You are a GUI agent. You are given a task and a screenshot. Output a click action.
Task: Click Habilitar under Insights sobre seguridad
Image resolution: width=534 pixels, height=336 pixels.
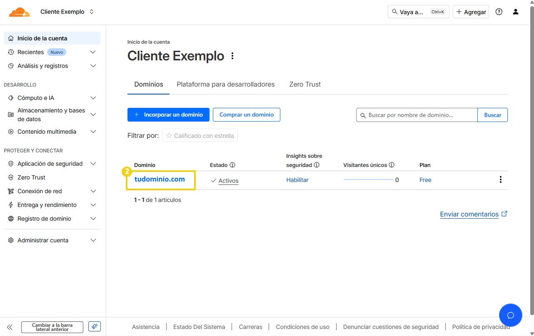point(297,179)
